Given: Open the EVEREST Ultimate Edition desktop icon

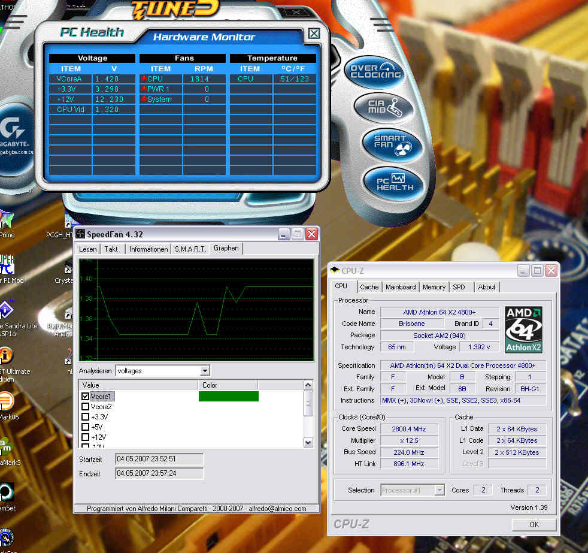Looking at the screenshot, I should pos(8,363).
